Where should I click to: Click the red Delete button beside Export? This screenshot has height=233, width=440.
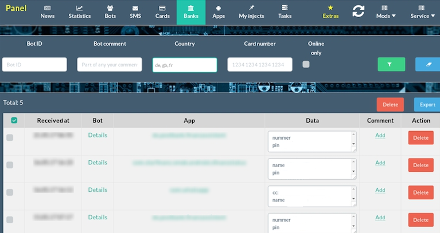390,104
